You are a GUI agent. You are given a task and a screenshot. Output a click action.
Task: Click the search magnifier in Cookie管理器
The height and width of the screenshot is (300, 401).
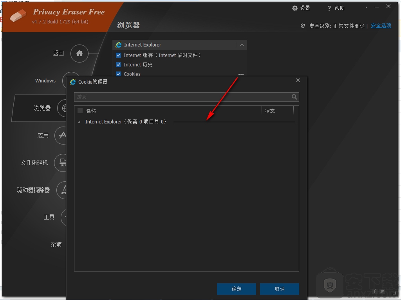(294, 97)
